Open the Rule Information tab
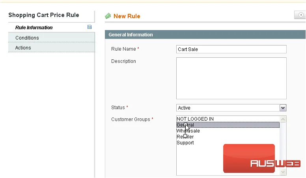 tap(52, 27)
